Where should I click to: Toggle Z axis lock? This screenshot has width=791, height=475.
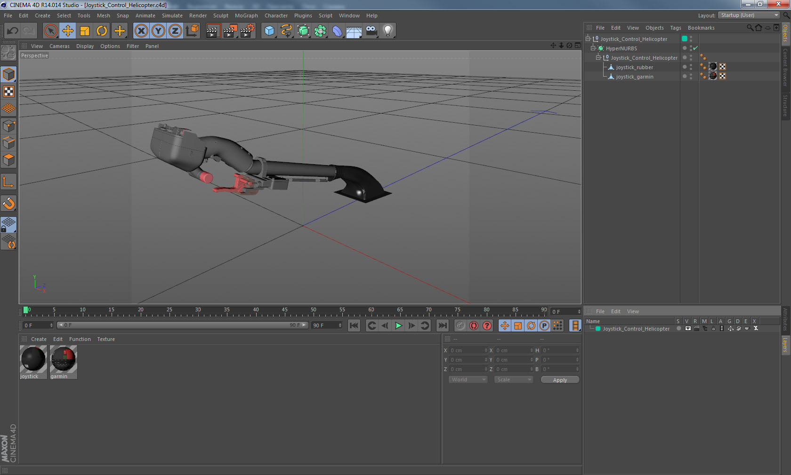(175, 31)
